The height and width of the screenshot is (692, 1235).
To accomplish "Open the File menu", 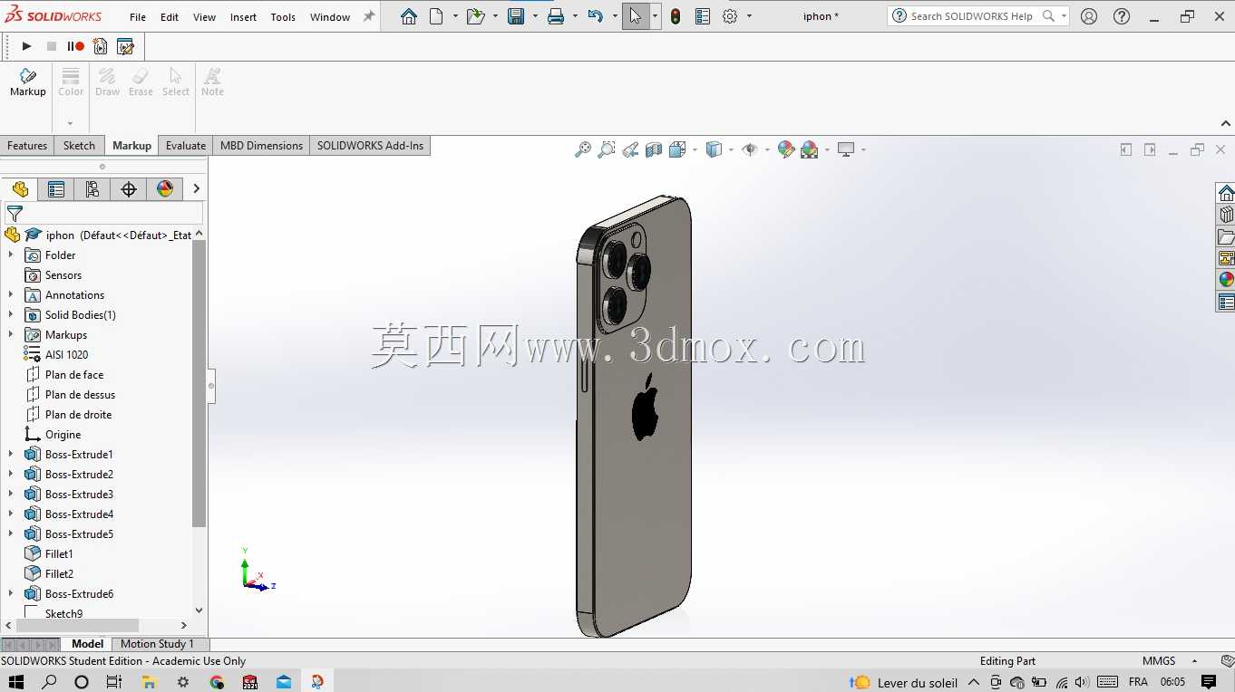I will coord(138,17).
